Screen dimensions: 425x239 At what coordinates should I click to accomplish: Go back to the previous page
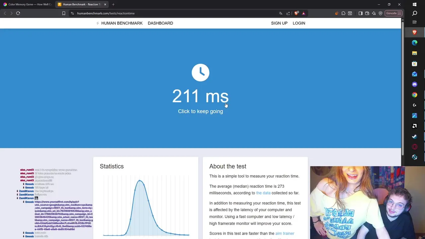5,13
